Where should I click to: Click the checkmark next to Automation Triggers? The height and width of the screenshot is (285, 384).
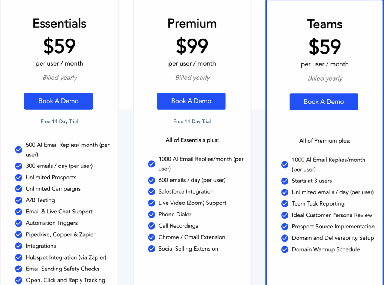point(19,223)
